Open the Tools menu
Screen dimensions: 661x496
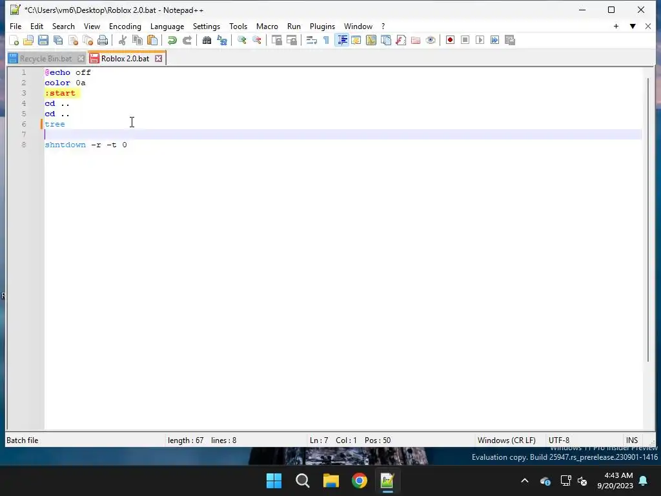(238, 26)
